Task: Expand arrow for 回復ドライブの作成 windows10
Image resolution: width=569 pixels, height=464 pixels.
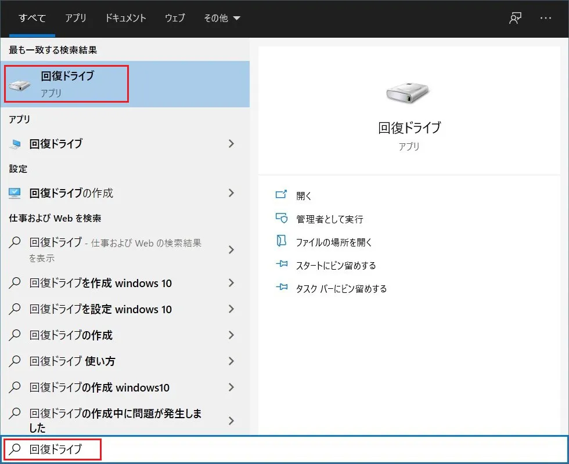Action: click(x=231, y=387)
